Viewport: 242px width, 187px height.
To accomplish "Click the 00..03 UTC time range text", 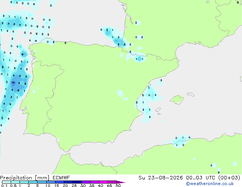I will [200, 178].
